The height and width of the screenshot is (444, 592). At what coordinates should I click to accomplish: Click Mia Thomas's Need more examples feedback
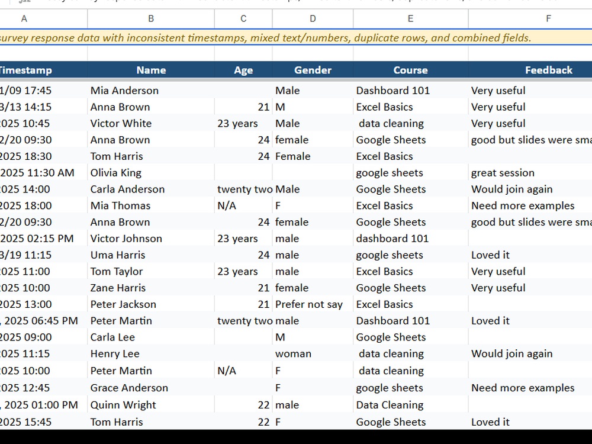[530, 205]
